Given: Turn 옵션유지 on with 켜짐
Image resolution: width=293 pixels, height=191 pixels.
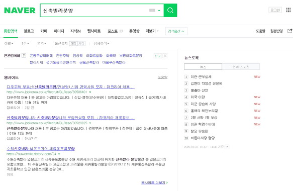Looking at the screenshot, I should (81, 44).
